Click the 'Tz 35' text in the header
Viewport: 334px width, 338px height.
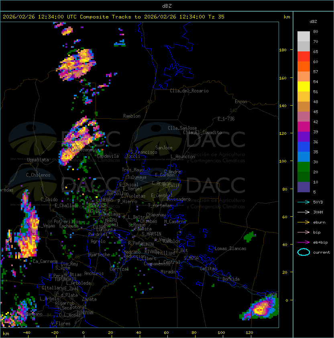216,16
